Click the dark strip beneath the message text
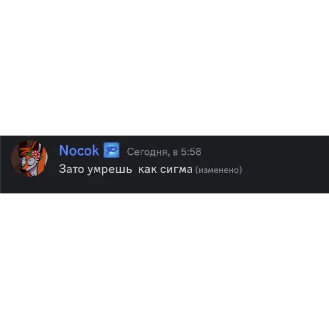The width and height of the screenshot is (329, 329). tap(164, 185)
